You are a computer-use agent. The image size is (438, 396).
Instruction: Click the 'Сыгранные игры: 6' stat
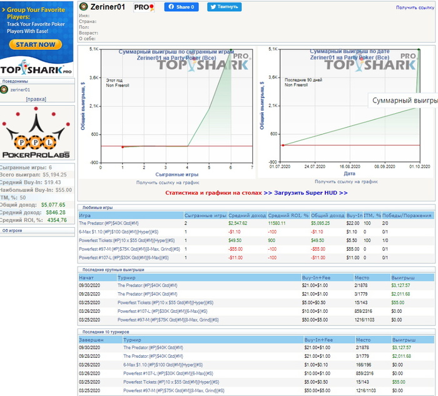(x=26, y=168)
